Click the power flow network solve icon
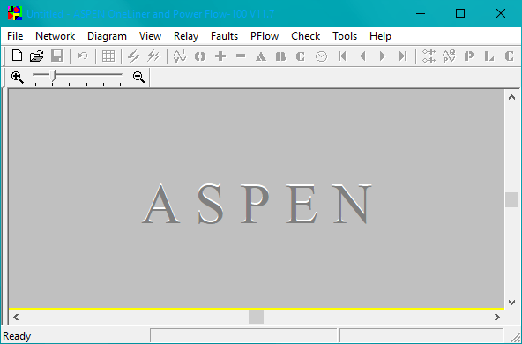The width and height of the screenshot is (522, 344). pos(429,56)
